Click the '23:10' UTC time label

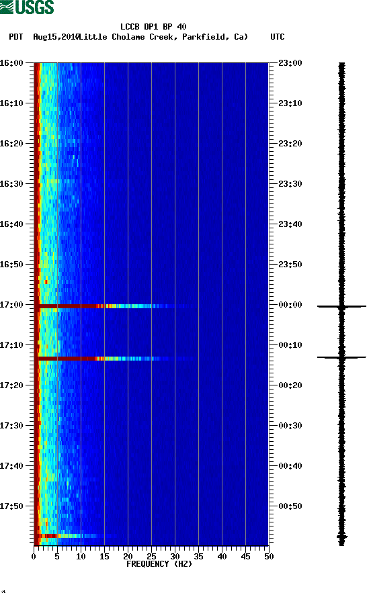(290, 103)
